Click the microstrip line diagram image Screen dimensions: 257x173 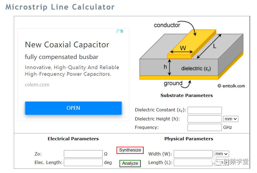click(192, 54)
